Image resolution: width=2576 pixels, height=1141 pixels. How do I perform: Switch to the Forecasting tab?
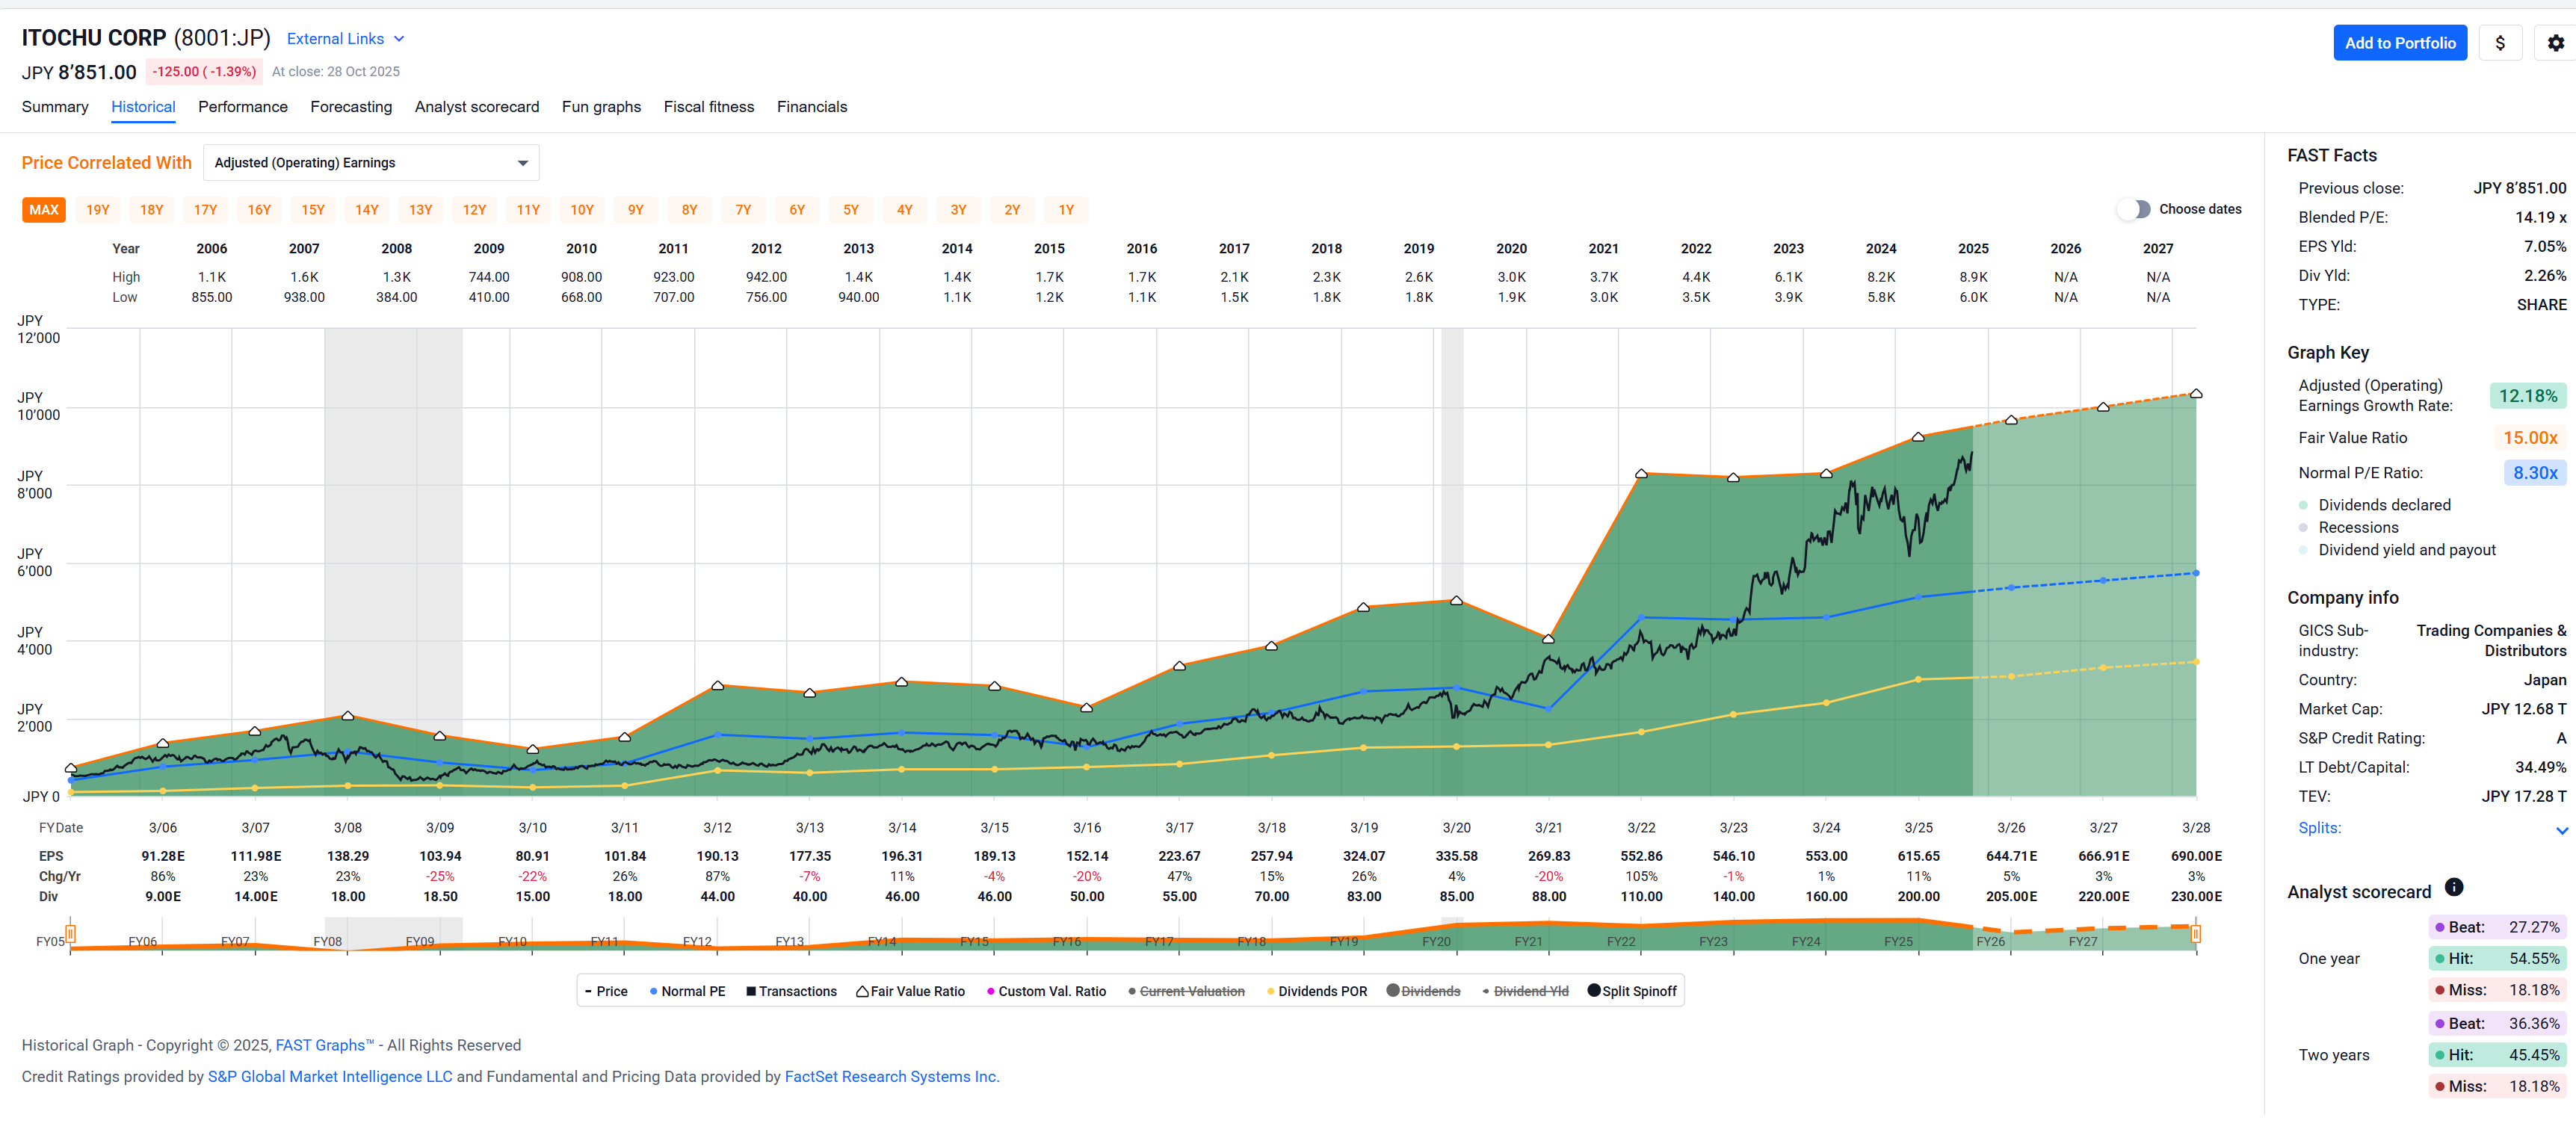351,107
